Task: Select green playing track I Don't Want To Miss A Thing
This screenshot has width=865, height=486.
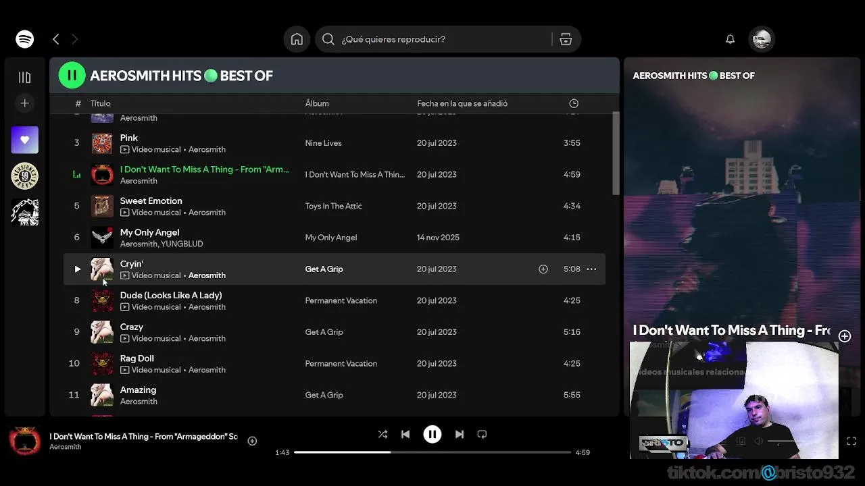Action: (205, 169)
